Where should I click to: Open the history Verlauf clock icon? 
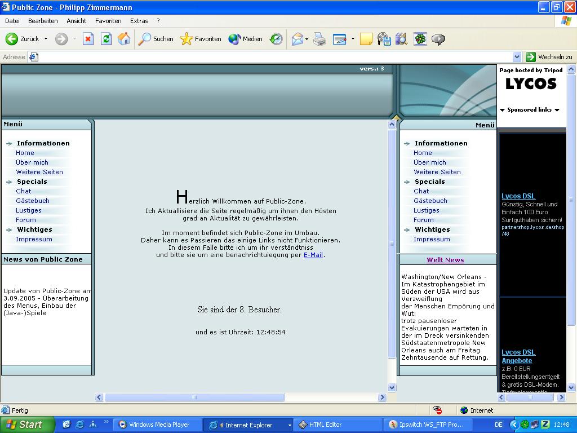click(x=276, y=39)
